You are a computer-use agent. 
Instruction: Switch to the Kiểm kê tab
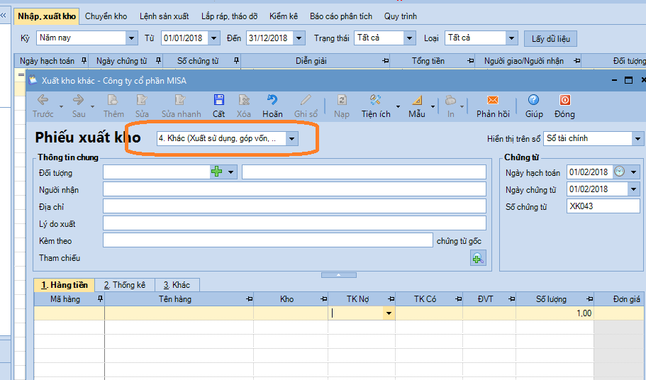(x=284, y=16)
